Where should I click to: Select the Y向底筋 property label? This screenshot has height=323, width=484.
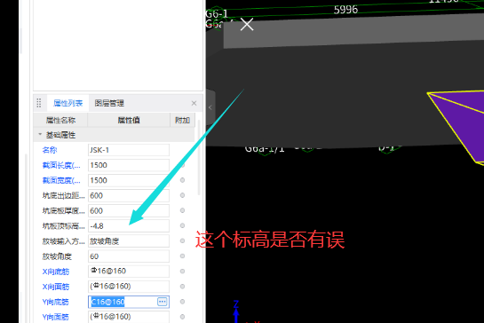pyautogui.click(x=56, y=302)
